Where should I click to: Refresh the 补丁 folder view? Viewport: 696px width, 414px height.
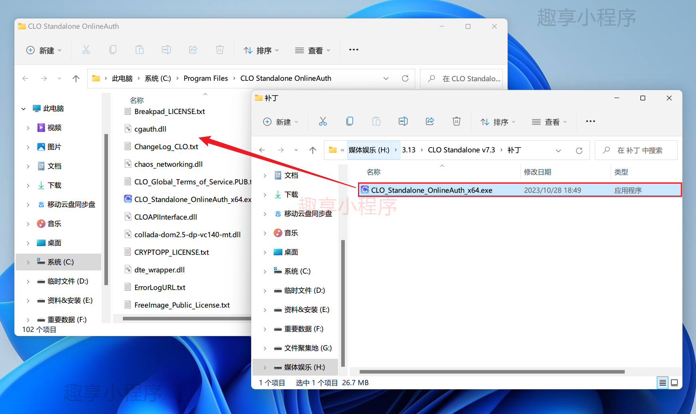coord(579,150)
